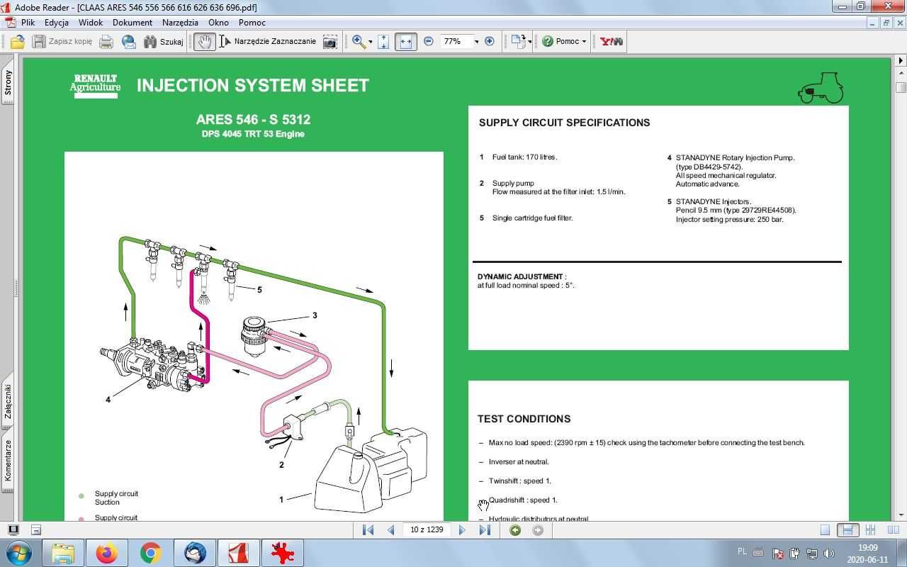
Task: Click the Yahoo search toolbar icon
Action: tap(611, 42)
